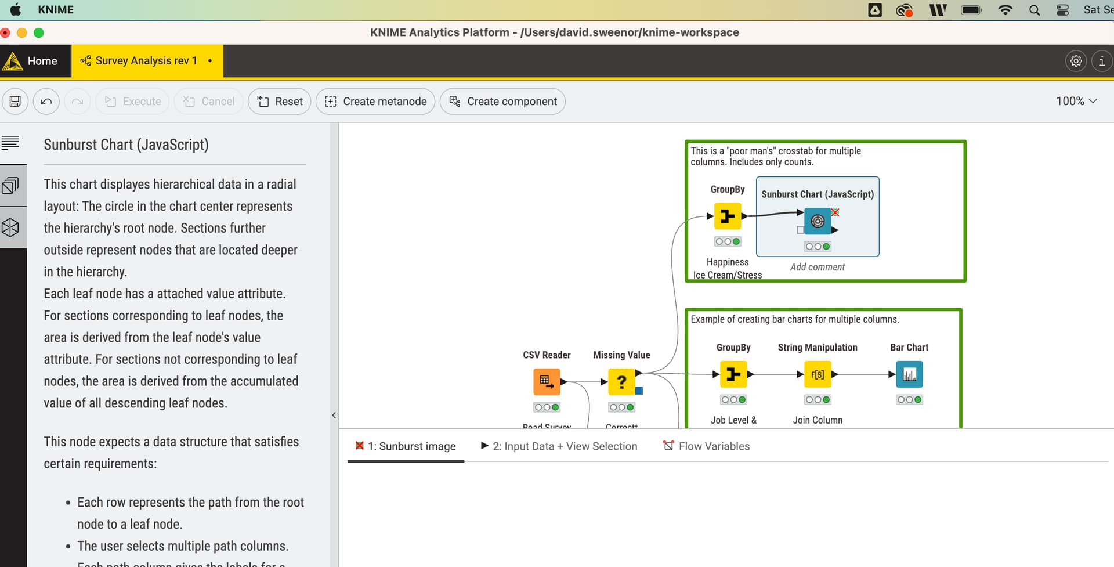Screen dimensions: 1114x567
Task: Select the bar charts example annotation text
Action: pos(794,319)
